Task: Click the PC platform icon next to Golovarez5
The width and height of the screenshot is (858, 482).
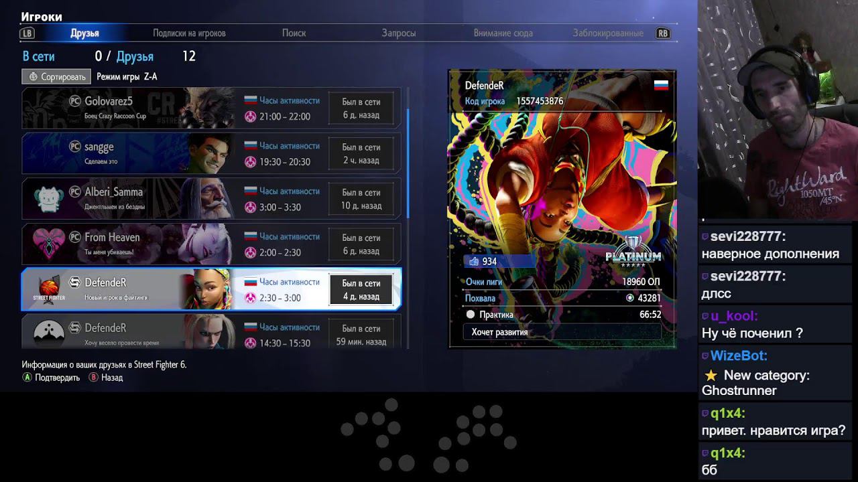Action: click(75, 101)
